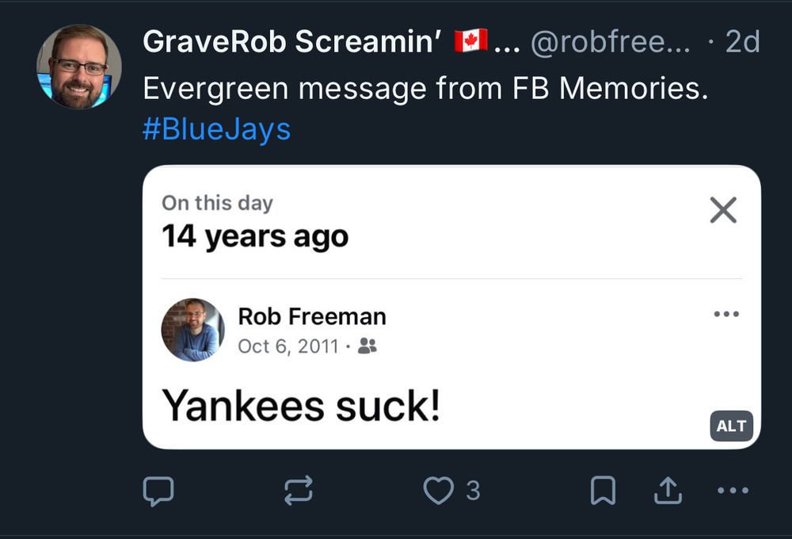Image resolution: width=792 pixels, height=539 pixels.
Task: Share the tweet via the upload icon
Action: tap(668, 490)
